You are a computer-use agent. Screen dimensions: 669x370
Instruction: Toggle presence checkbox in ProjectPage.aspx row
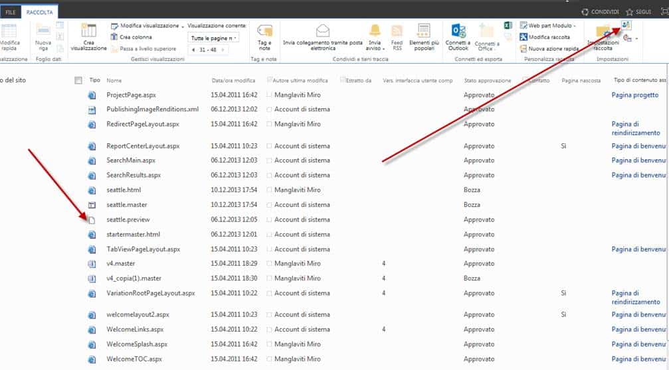[269, 95]
